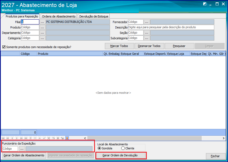The height and width of the screenshot is (162, 228).
Task: Open Funcionário da Expedição lookup ellipsis
Action: (22, 149)
